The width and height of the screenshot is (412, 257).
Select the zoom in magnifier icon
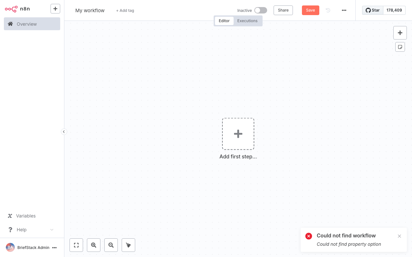click(94, 245)
